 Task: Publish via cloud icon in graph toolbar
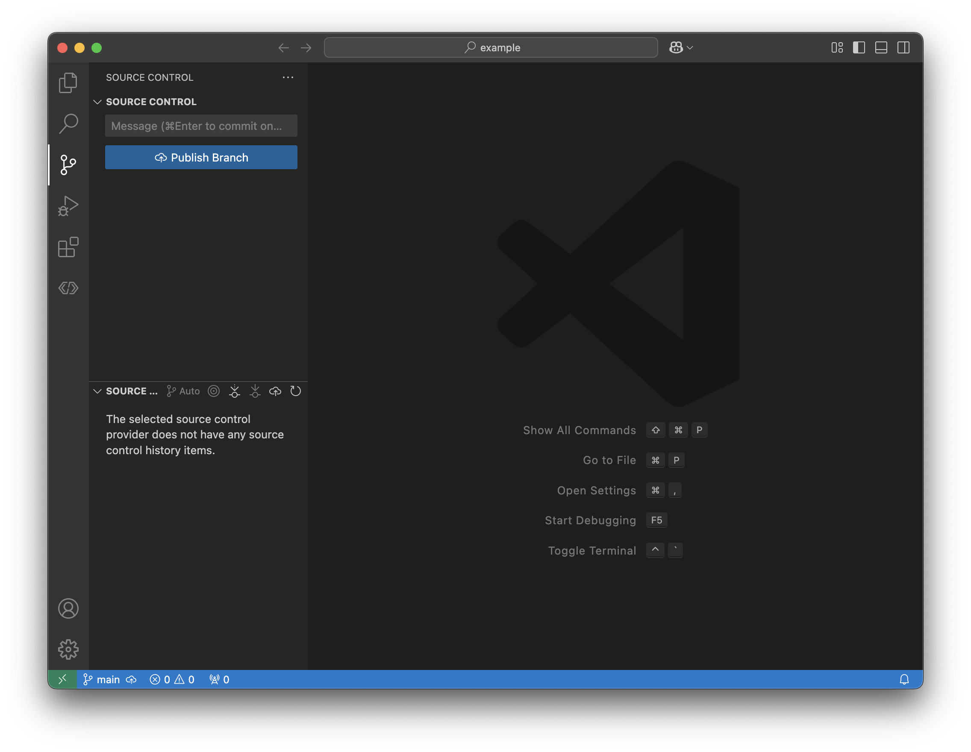tap(275, 391)
